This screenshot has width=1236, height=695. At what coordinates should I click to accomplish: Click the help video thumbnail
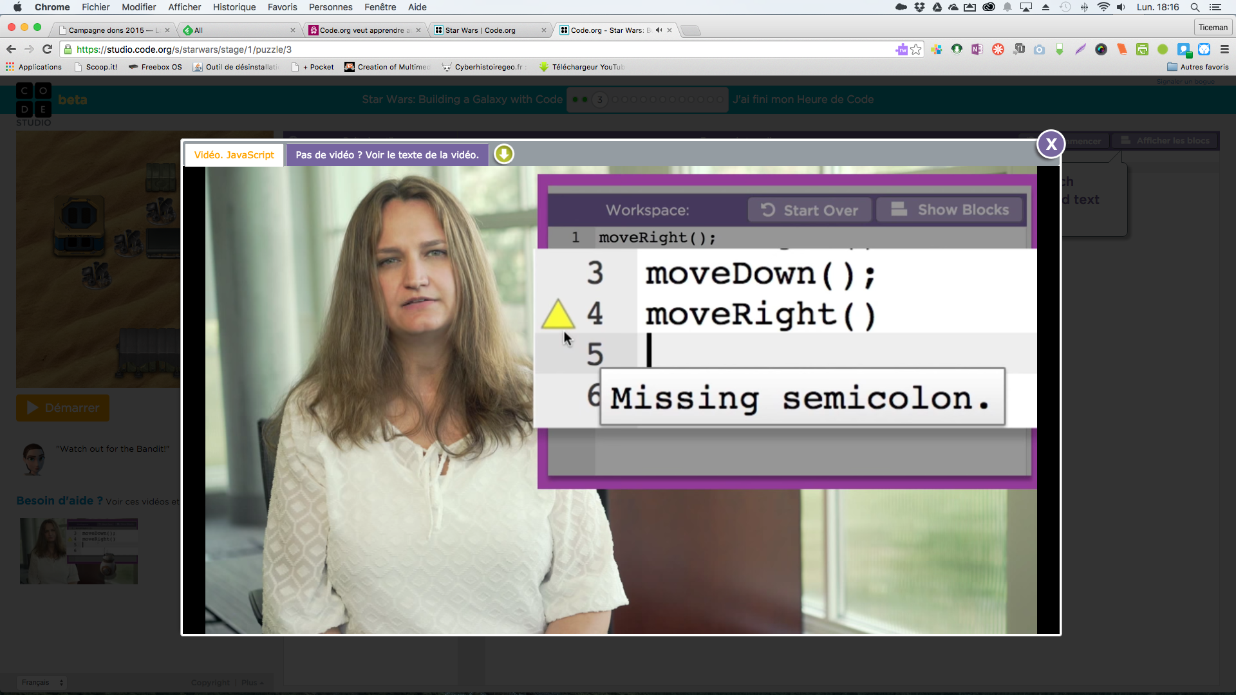click(79, 551)
